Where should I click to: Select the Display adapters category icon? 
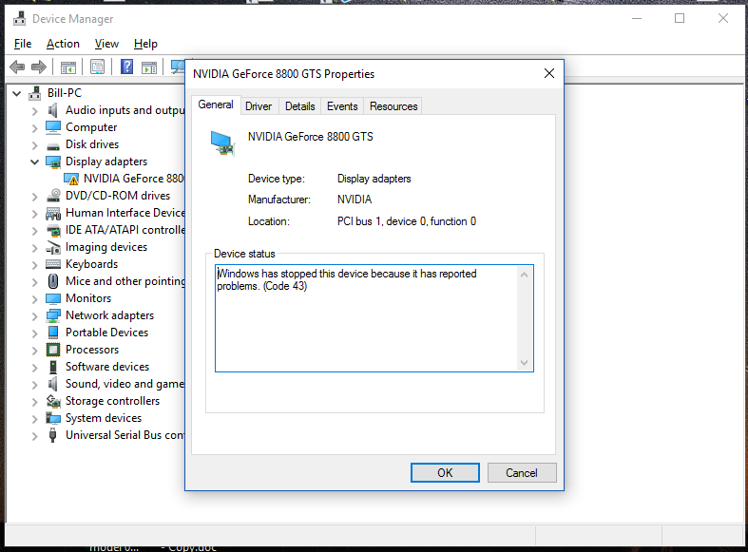pos(53,162)
